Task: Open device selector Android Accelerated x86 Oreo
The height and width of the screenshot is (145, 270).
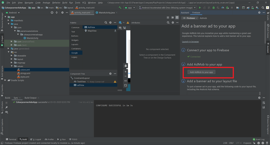Action: tap(167, 8)
